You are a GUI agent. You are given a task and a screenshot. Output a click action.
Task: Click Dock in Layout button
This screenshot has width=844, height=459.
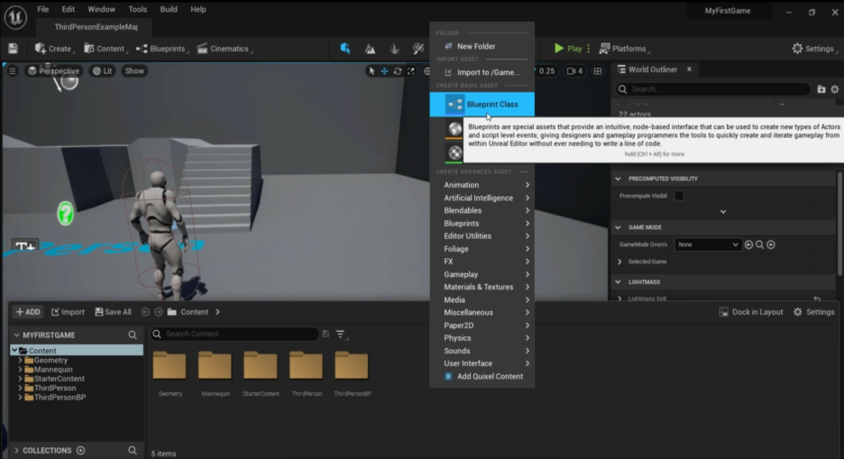point(751,312)
